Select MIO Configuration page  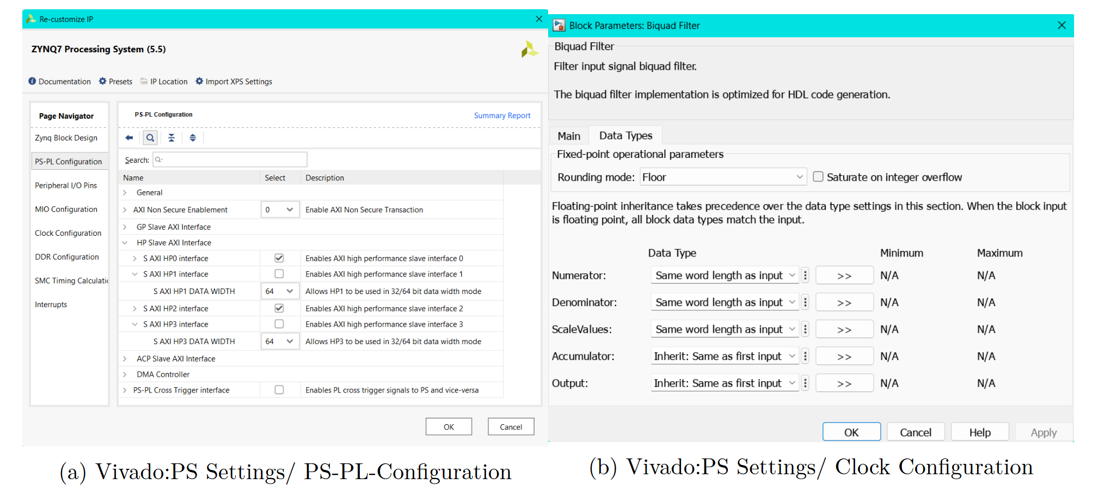click(66, 210)
